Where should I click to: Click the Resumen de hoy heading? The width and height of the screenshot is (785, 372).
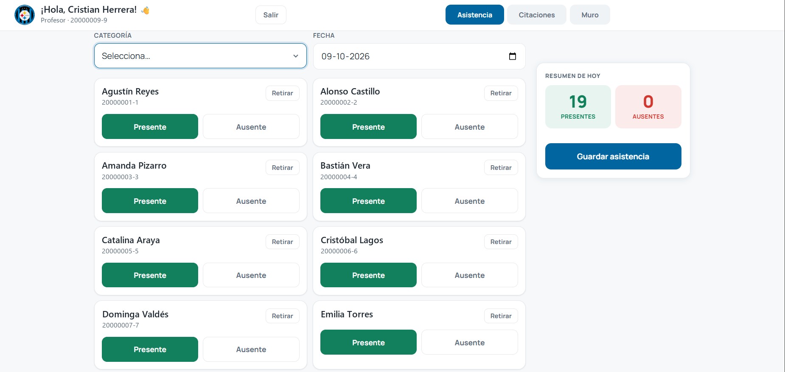pos(573,76)
